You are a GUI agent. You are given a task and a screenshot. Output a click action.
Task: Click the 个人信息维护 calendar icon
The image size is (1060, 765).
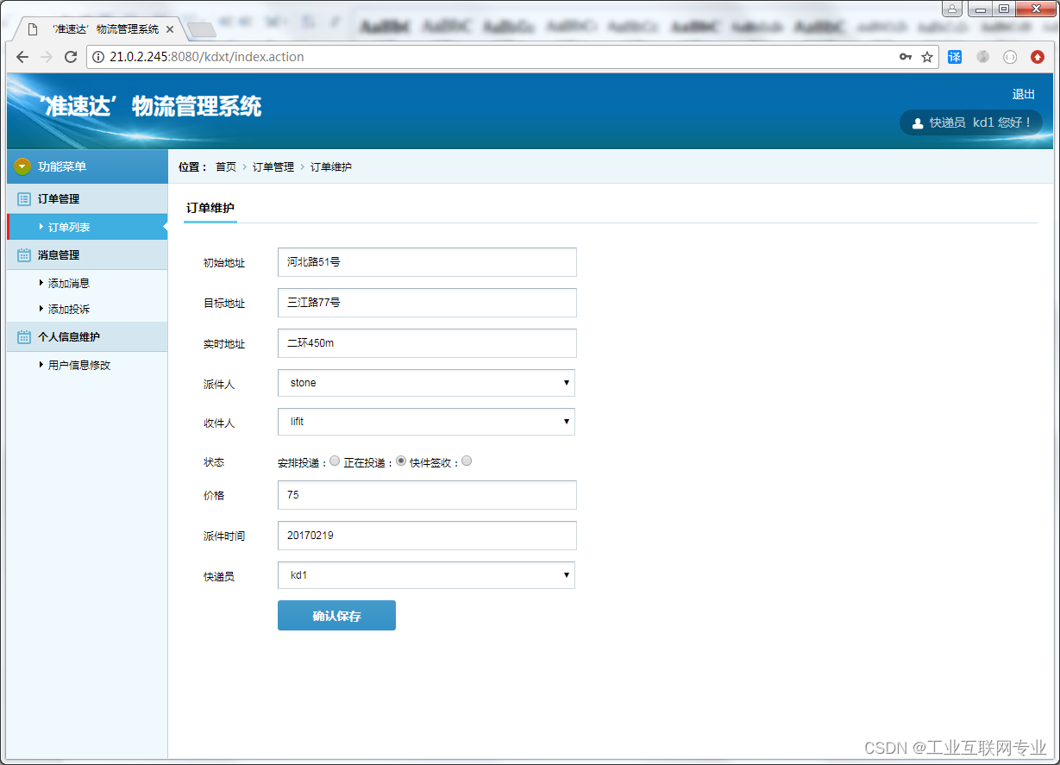coord(24,337)
